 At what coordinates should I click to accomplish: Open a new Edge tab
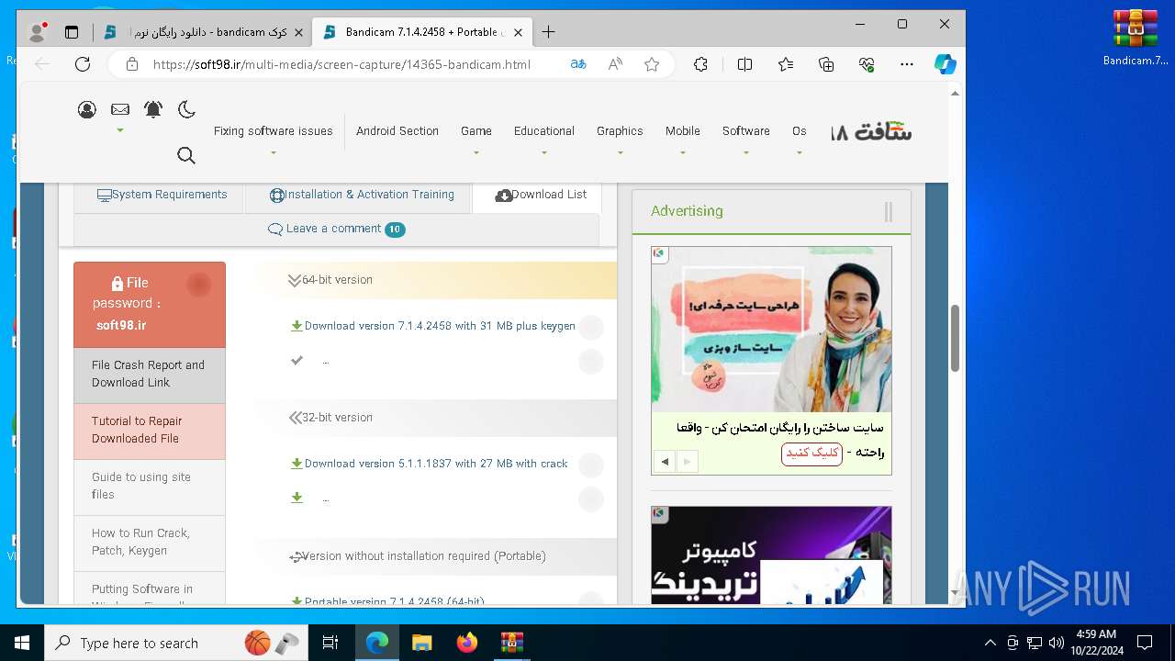click(x=548, y=32)
